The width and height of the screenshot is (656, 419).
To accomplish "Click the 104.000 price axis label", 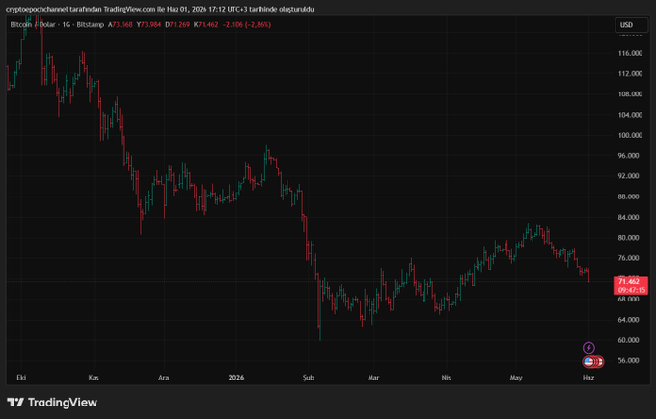I will pyautogui.click(x=630, y=115).
